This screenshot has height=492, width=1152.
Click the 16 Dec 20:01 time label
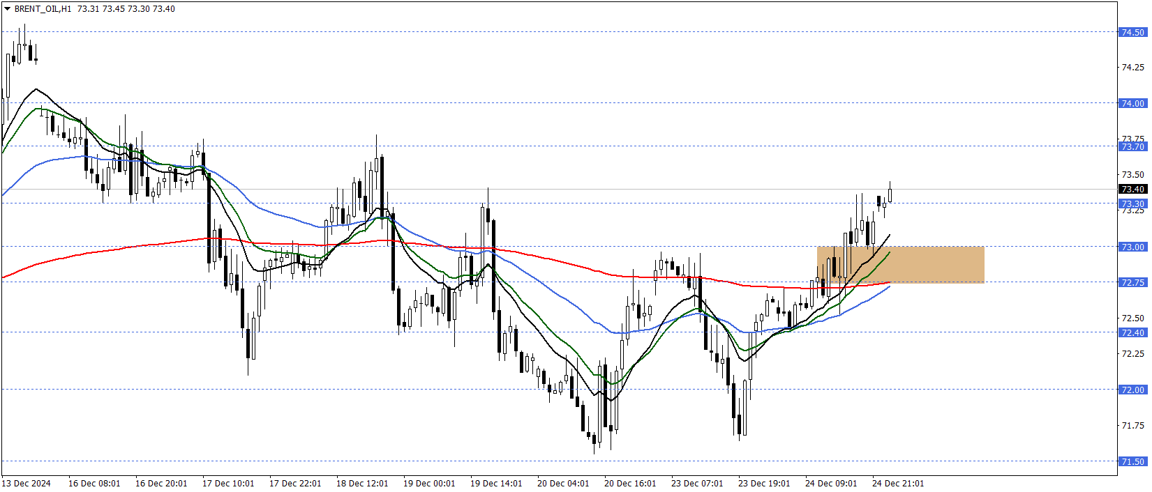161,484
